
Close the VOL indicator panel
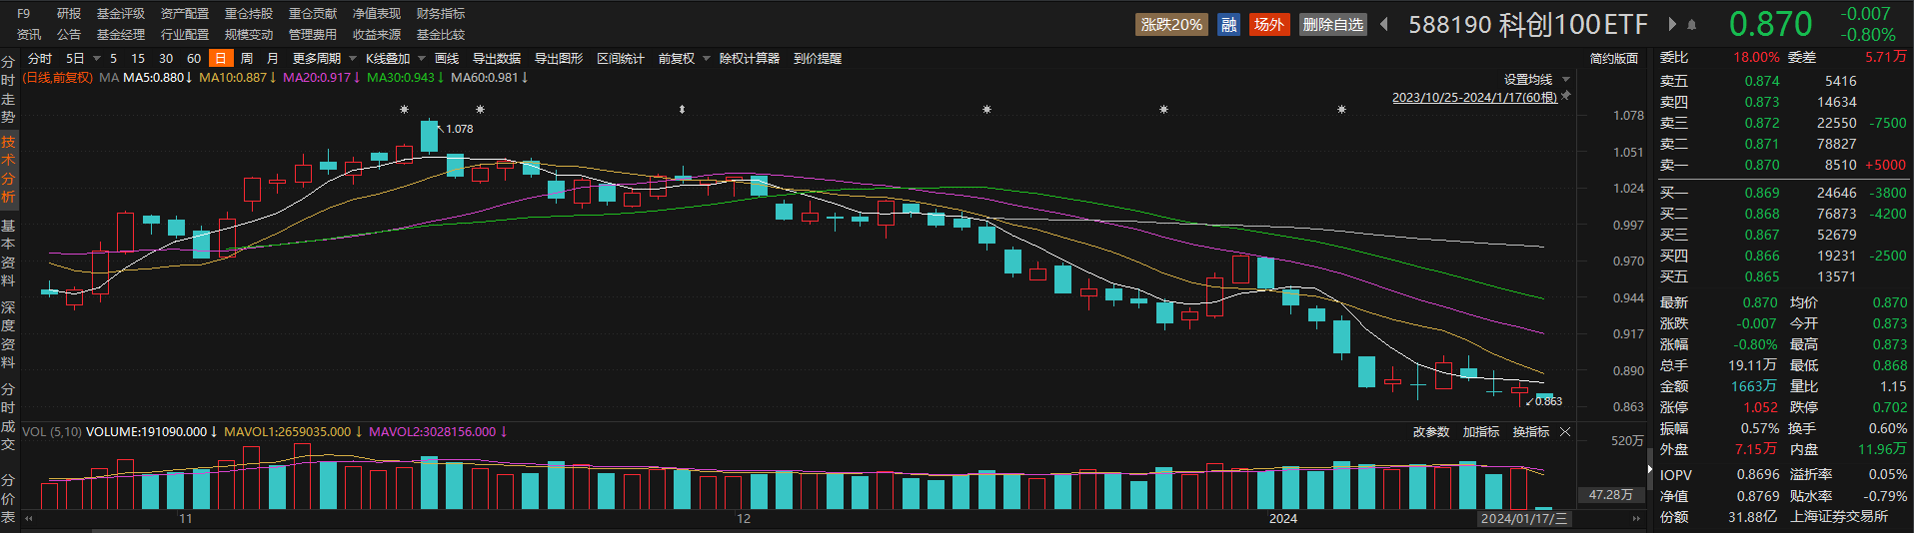point(1565,432)
